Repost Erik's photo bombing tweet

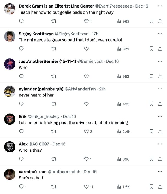tap(54, 131)
